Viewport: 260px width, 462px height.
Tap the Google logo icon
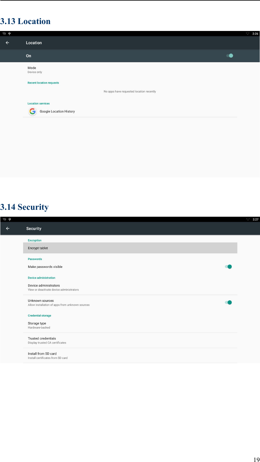click(32, 111)
